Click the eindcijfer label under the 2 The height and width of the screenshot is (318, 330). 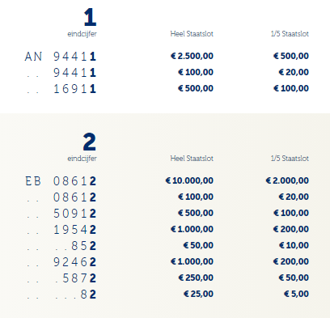82,159
